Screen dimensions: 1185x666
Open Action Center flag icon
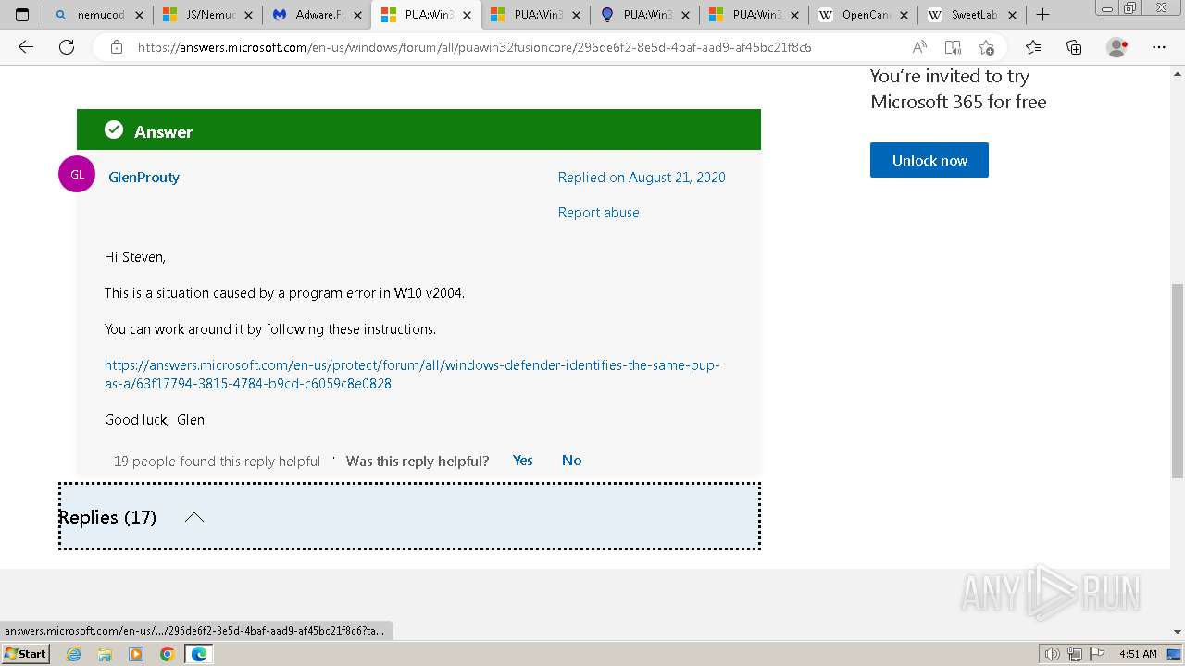[x=1095, y=654]
